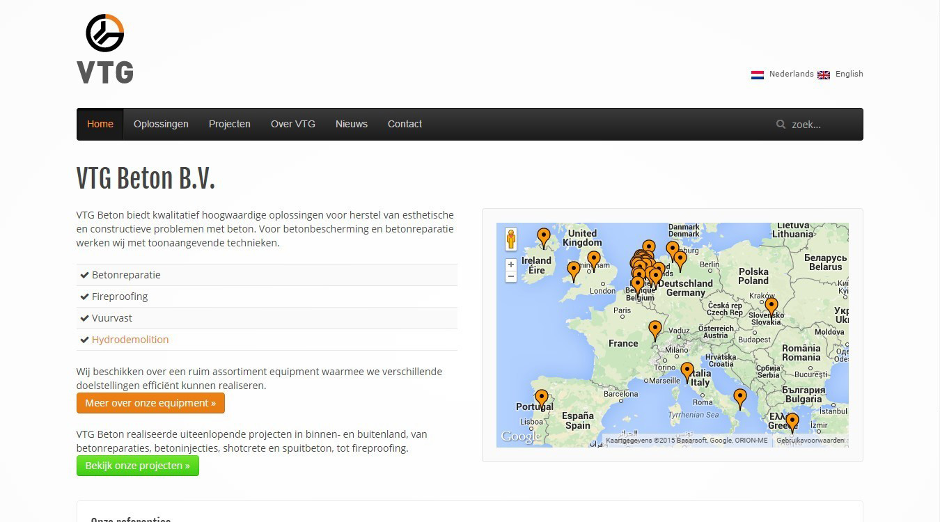The width and height of the screenshot is (940, 522).
Task: Click the map marker in southern Italy
Action: (x=740, y=400)
